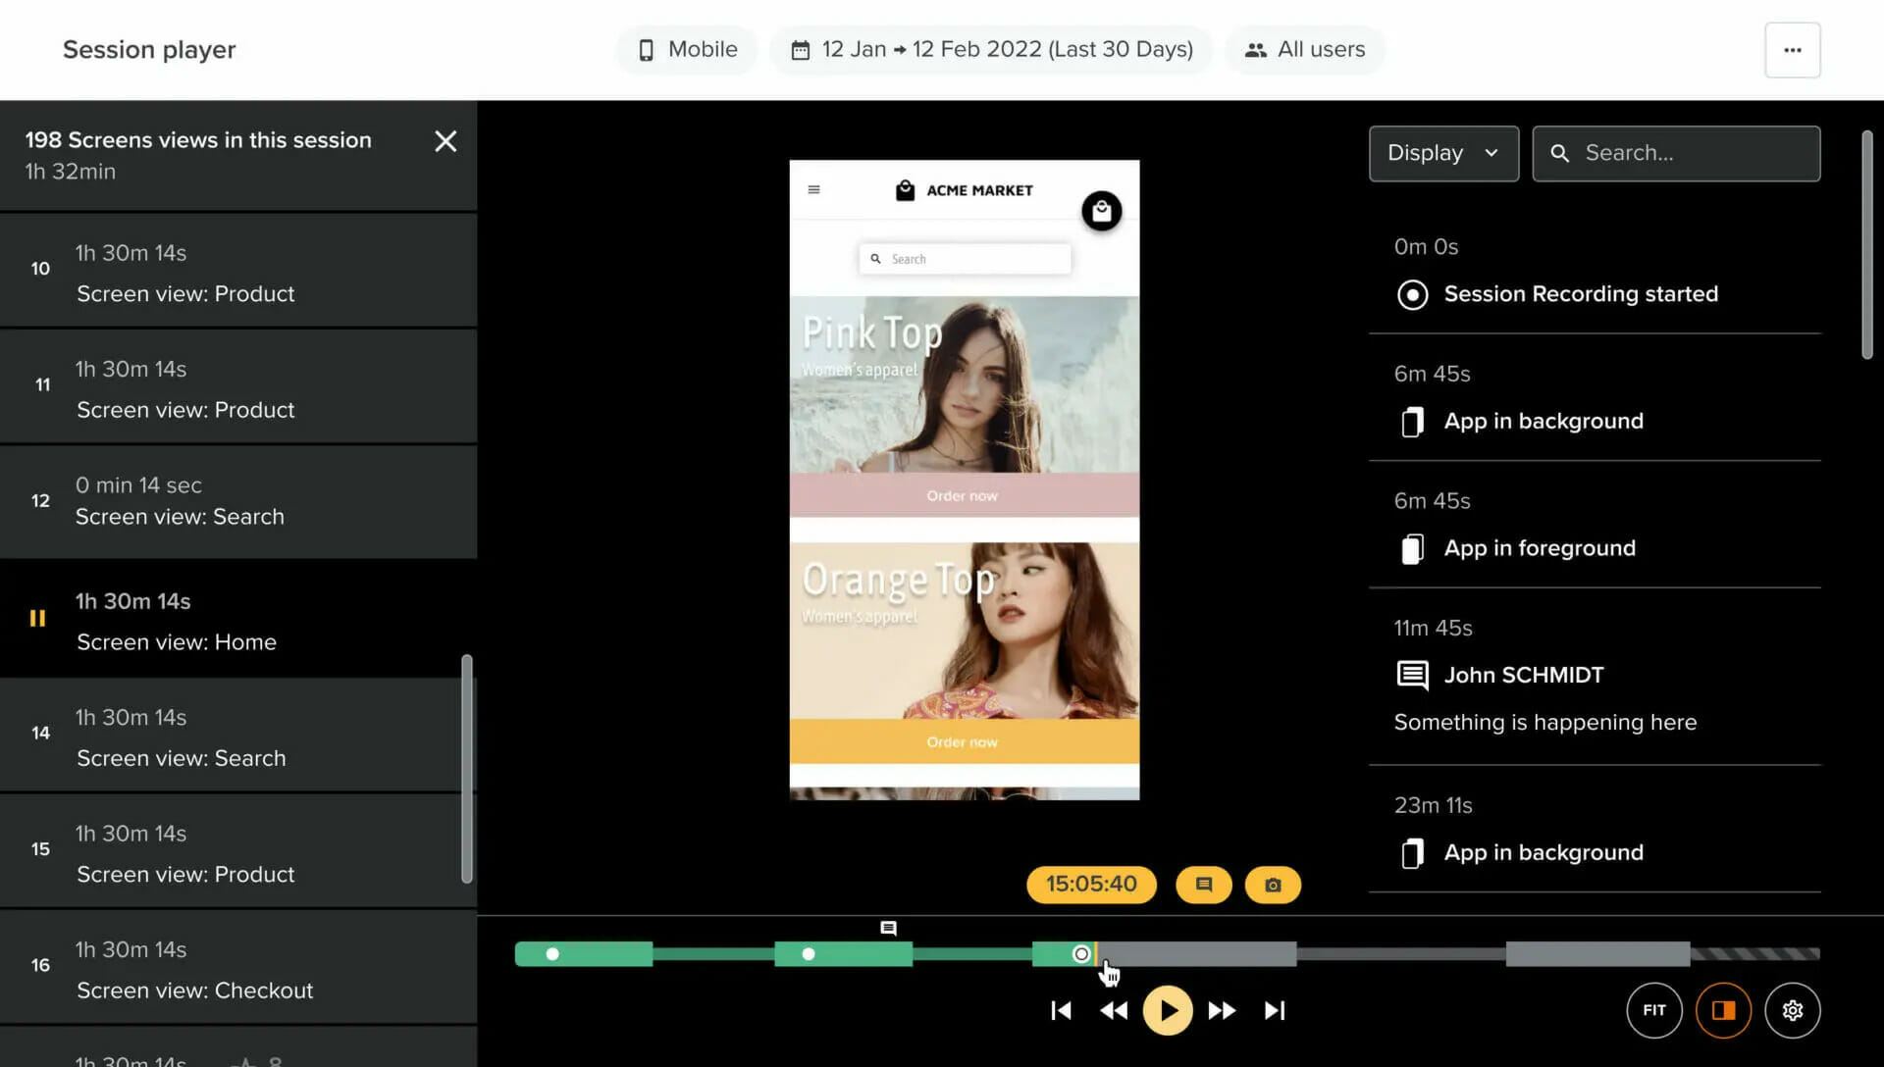Play the session recording
This screenshot has width=1884, height=1067.
(x=1168, y=1010)
